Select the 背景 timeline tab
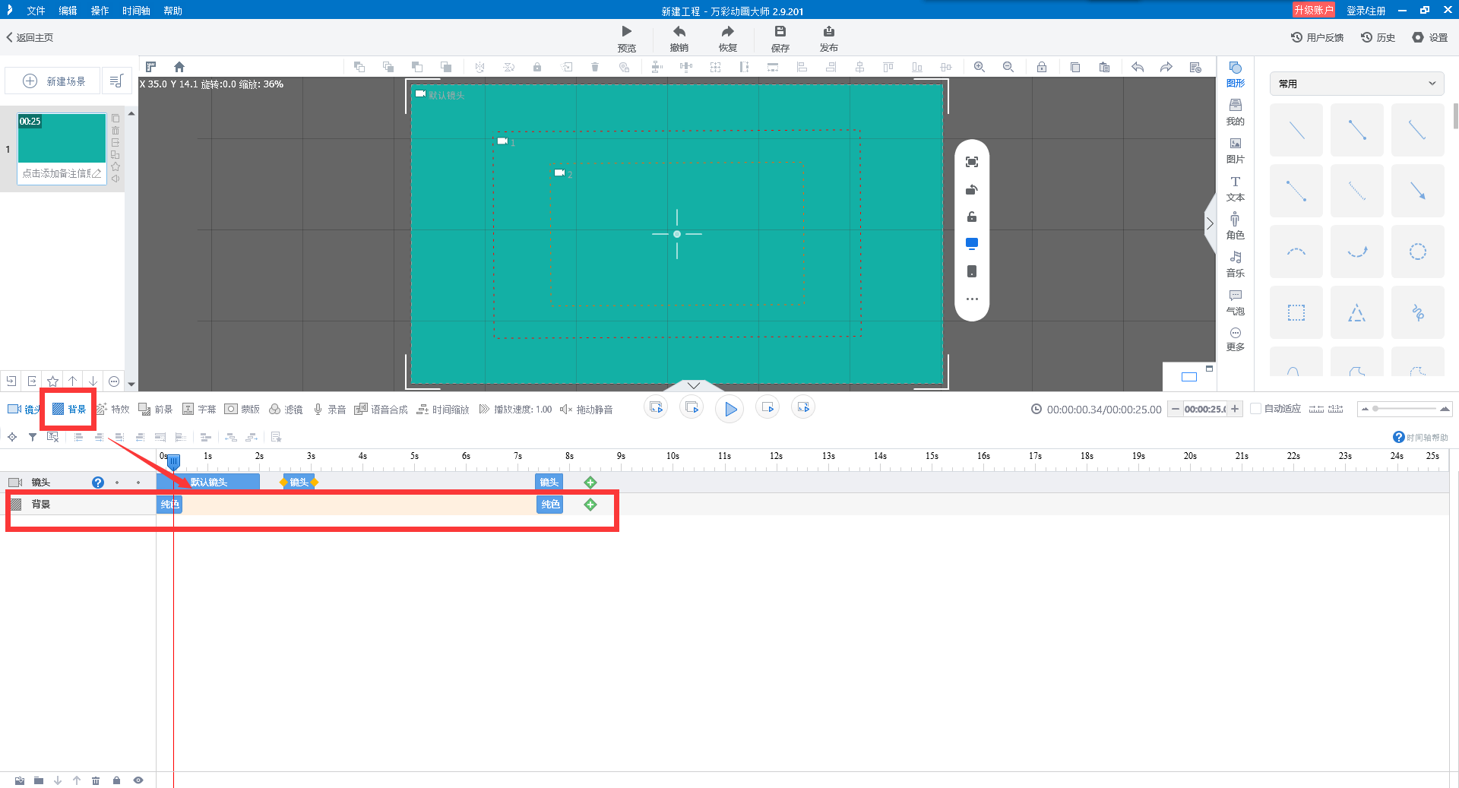Image resolution: width=1459 pixels, height=788 pixels. [69, 410]
